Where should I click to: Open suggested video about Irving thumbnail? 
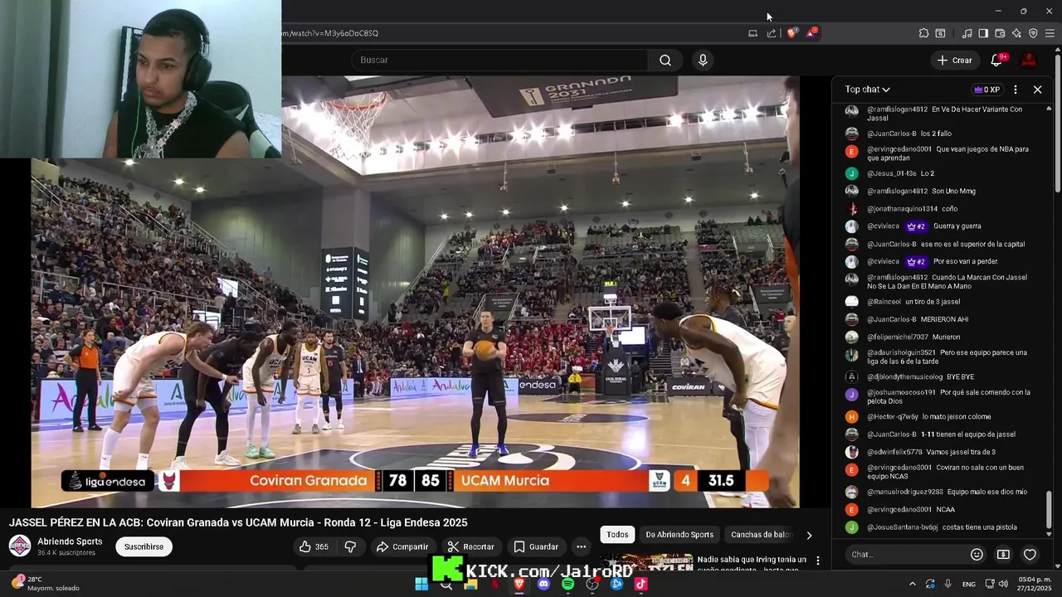pos(646,561)
